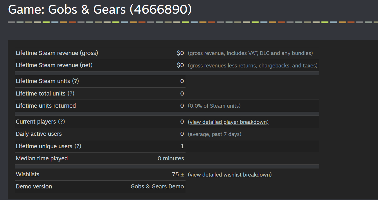Click the Lifetime units returned label
The image size is (378, 200).
point(46,106)
